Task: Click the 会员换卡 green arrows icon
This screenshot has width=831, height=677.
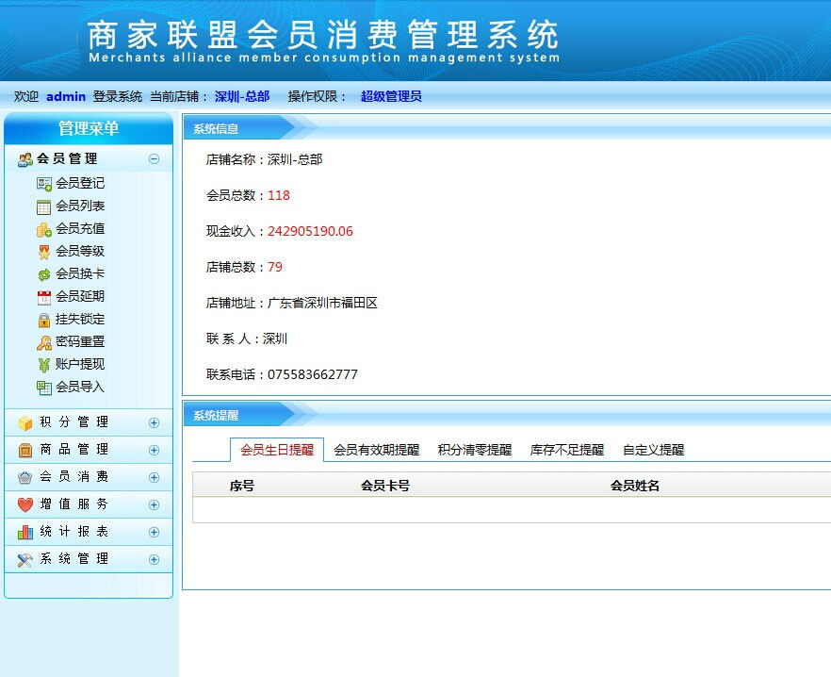Action: tap(44, 274)
